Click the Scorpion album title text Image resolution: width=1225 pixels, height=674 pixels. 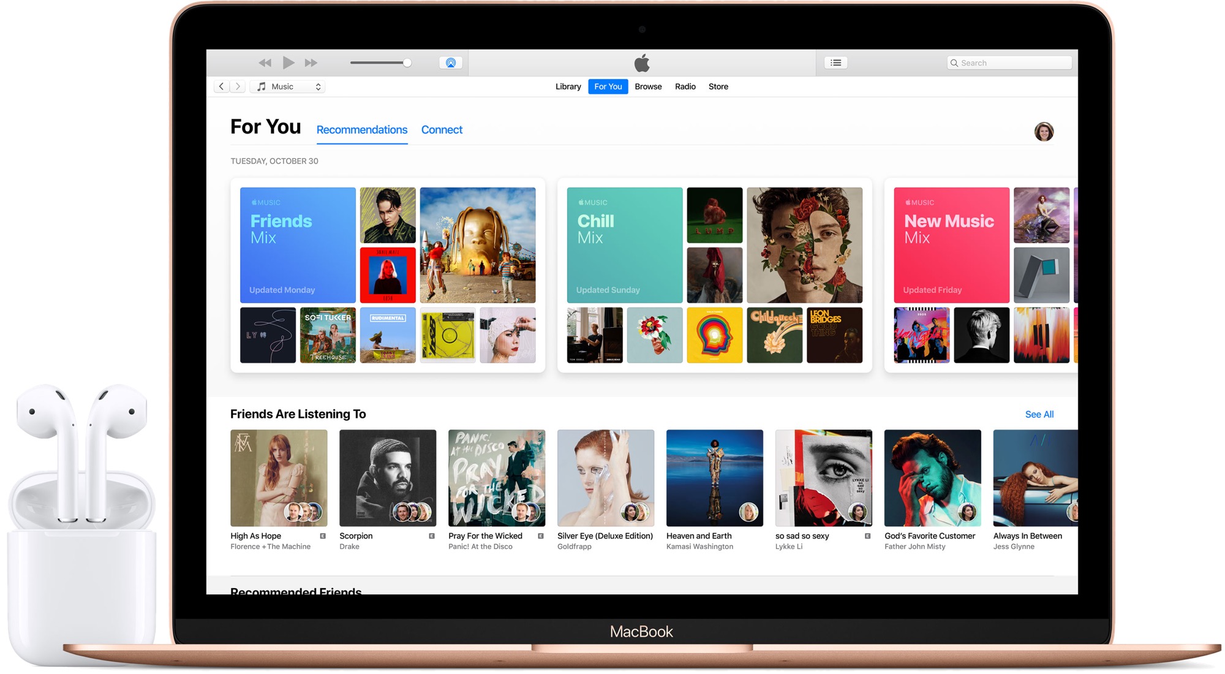click(x=356, y=536)
